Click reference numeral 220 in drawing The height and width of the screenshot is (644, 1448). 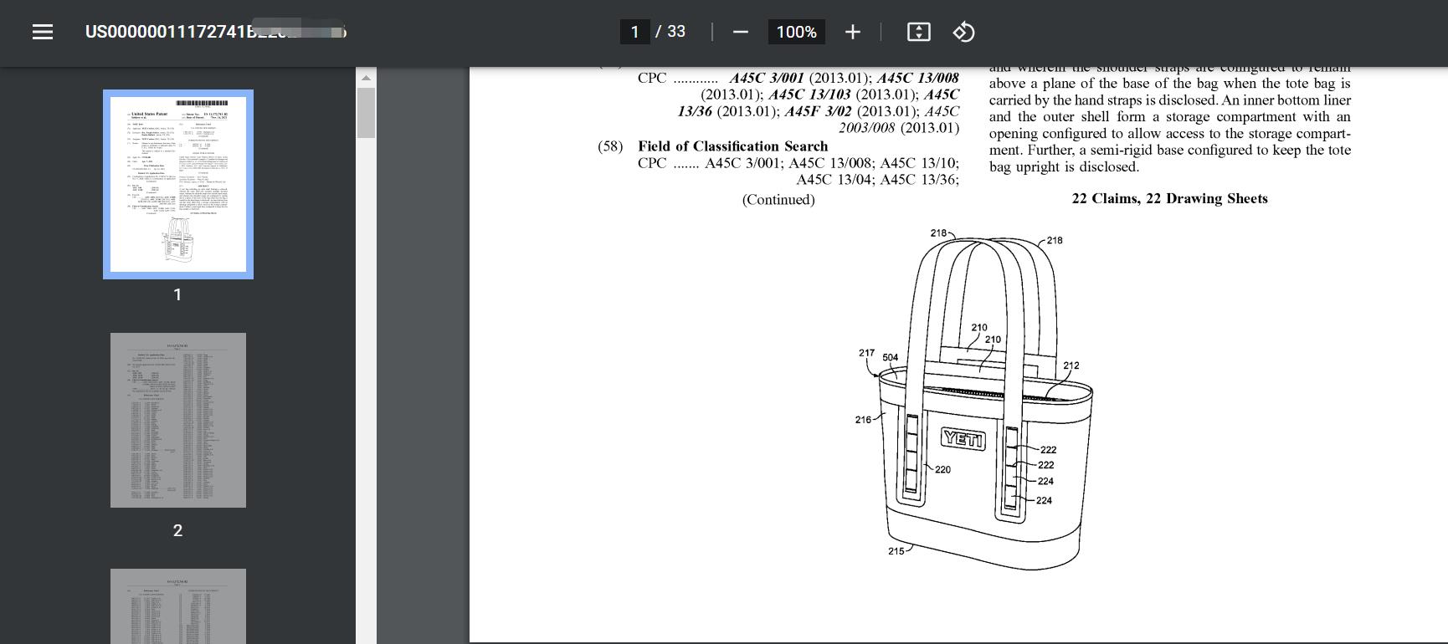click(x=942, y=470)
